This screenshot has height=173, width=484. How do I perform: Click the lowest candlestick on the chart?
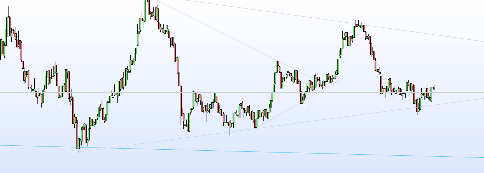78,143
